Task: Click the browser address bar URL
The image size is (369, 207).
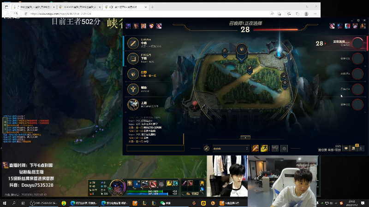Action: [x=61, y=14]
